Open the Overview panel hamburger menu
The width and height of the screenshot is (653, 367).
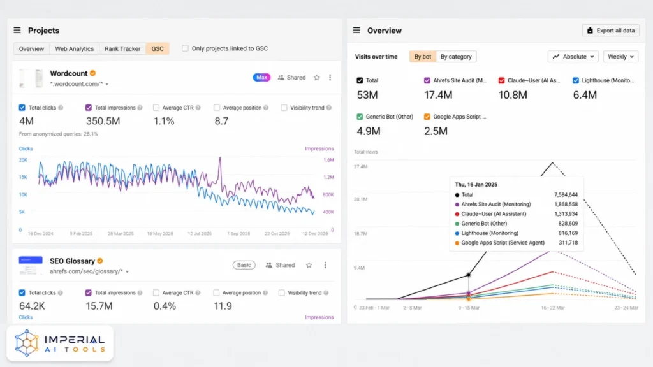356,31
